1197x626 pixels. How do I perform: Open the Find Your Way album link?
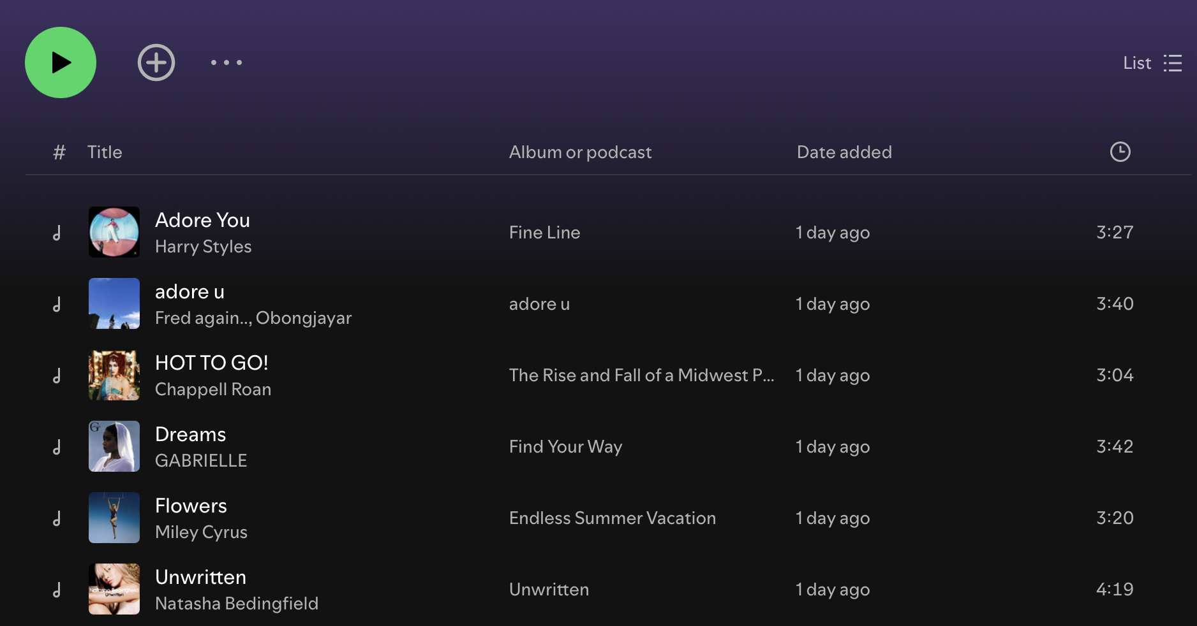pos(565,447)
